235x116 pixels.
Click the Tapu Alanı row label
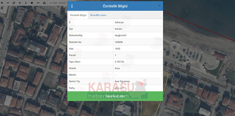pyautogui.click(x=75, y=62)
